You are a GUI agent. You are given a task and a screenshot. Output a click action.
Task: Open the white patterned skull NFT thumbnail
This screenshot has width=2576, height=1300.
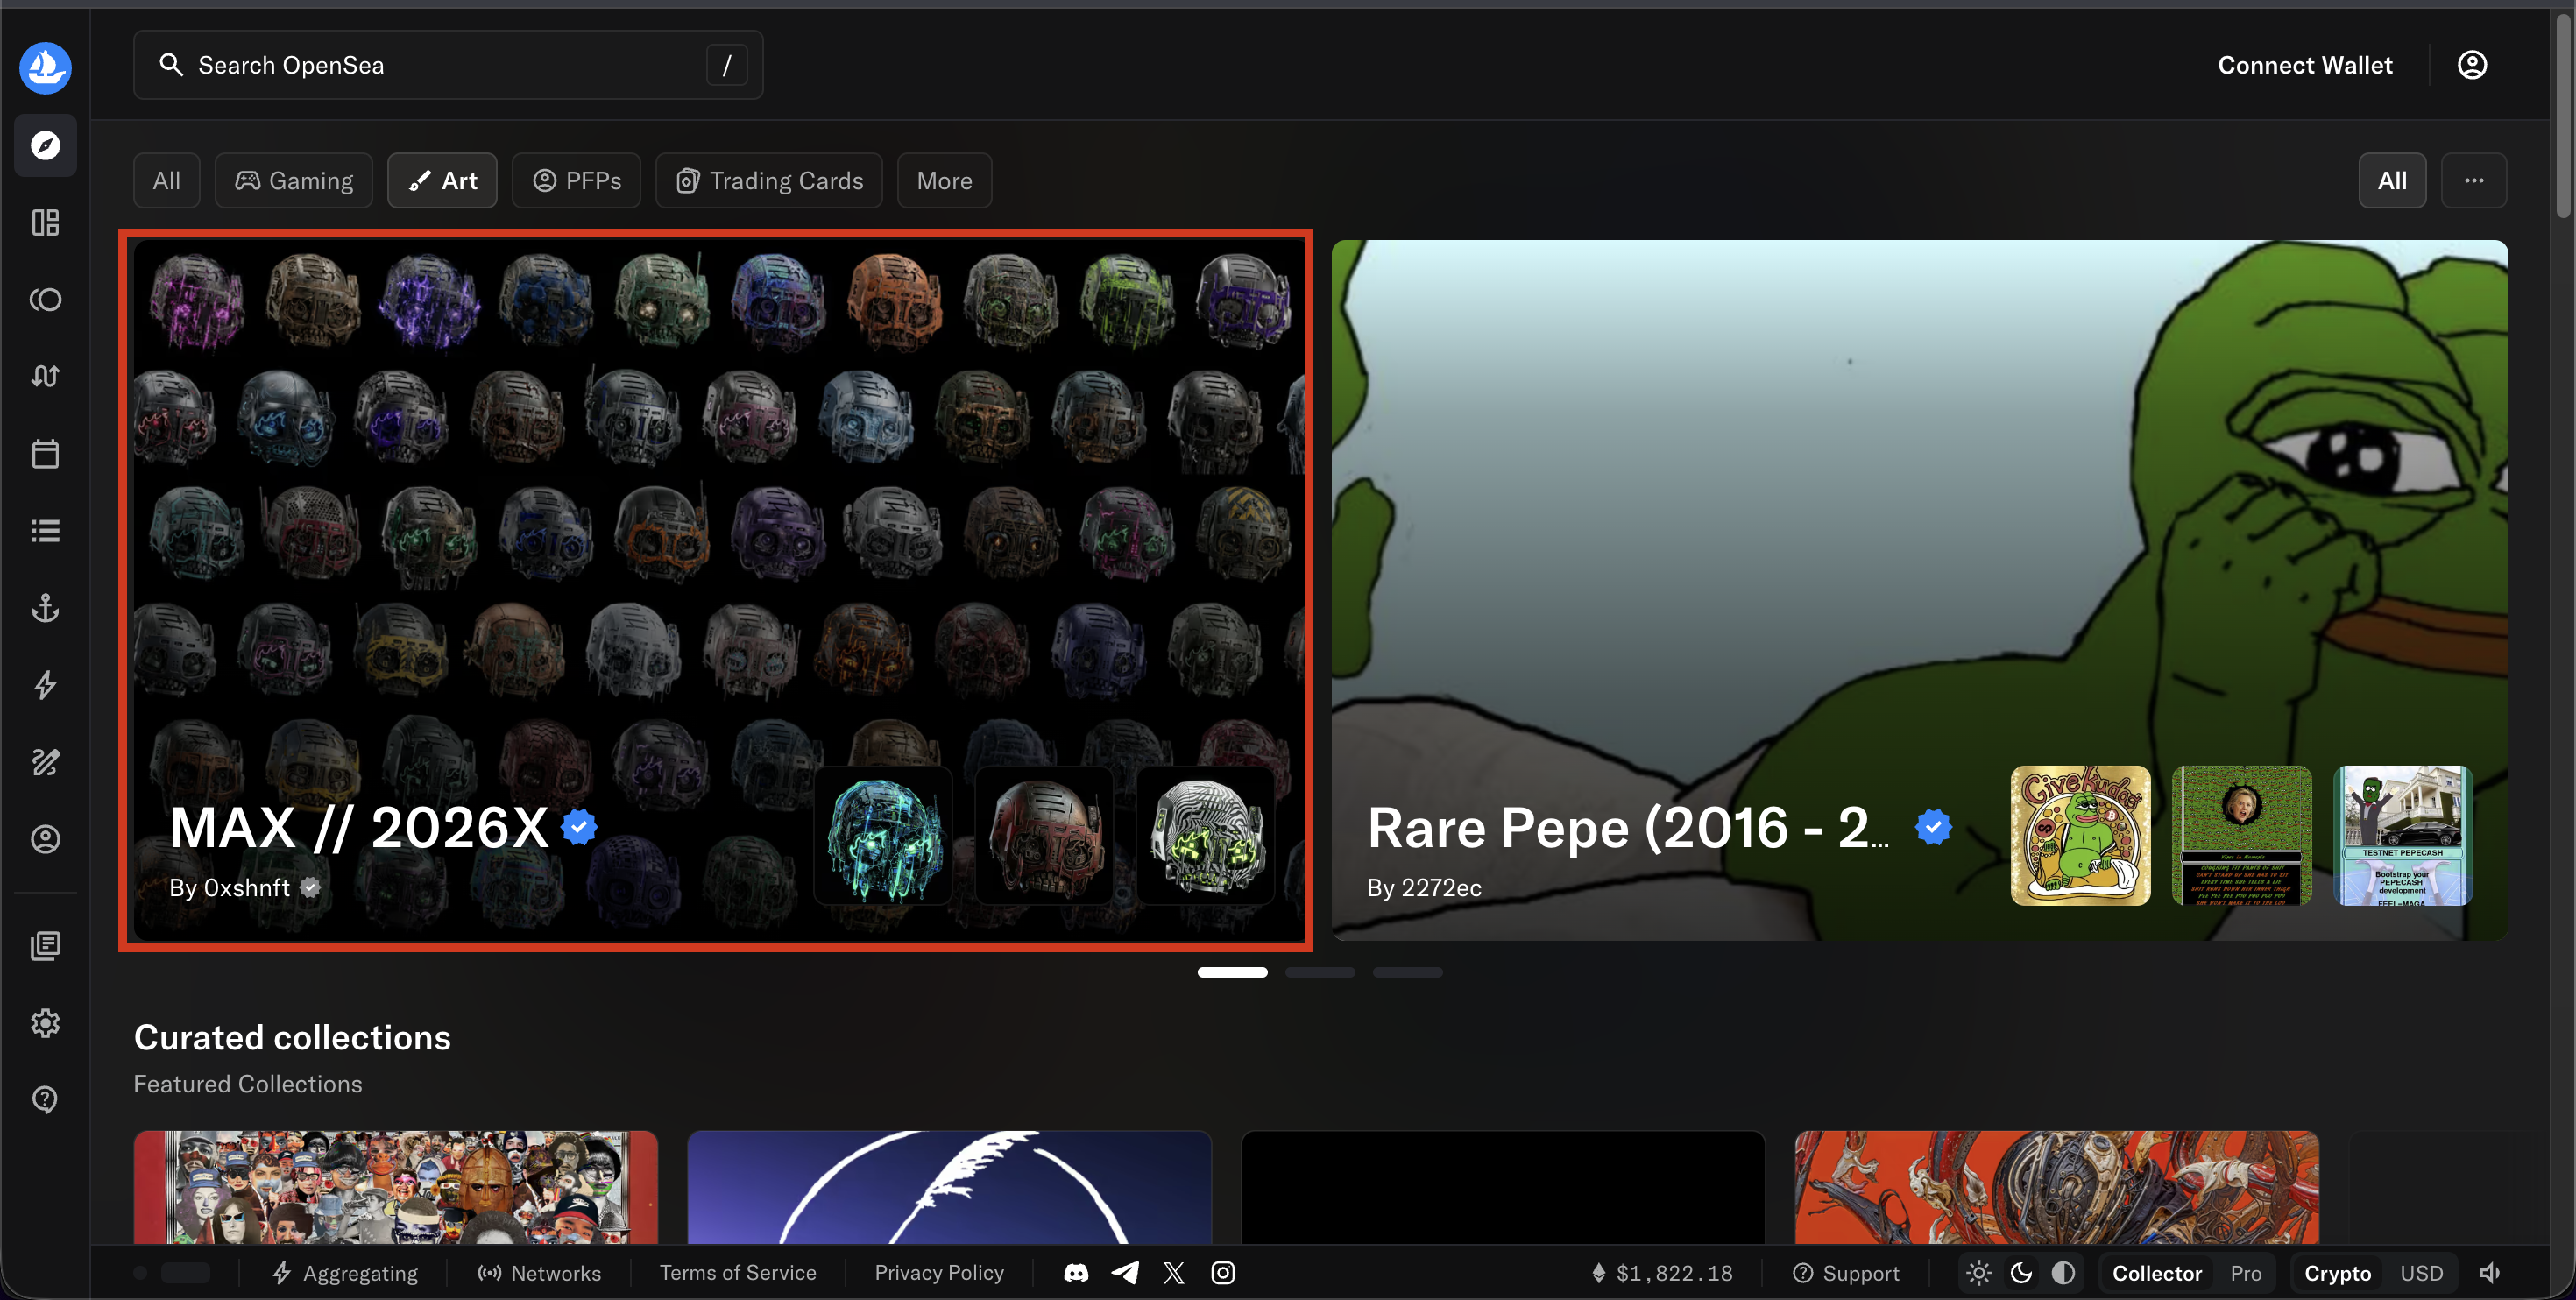click(1206, 836)
